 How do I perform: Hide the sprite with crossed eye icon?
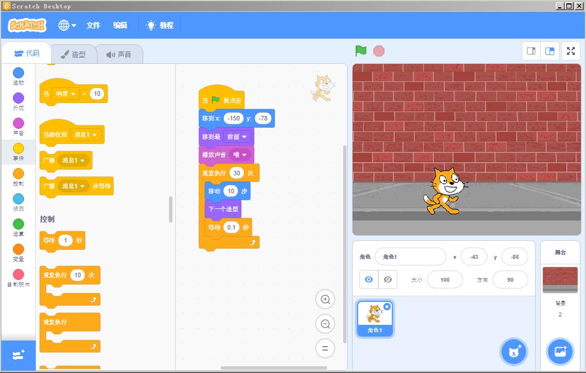pos(387,279)
